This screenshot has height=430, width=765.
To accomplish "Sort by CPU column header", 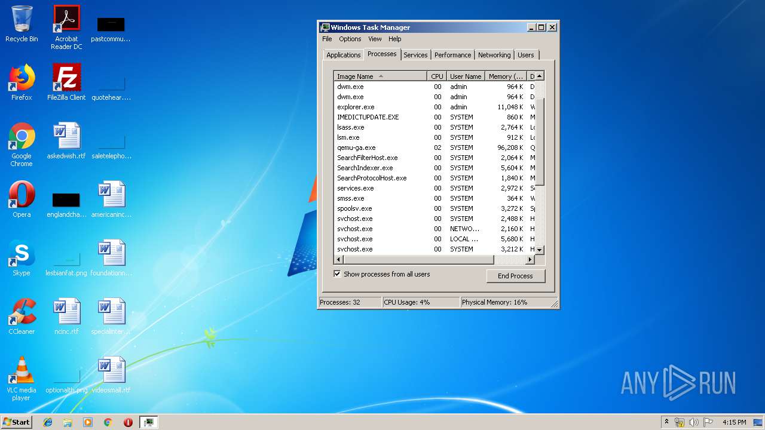I will (x=437, y=76).
